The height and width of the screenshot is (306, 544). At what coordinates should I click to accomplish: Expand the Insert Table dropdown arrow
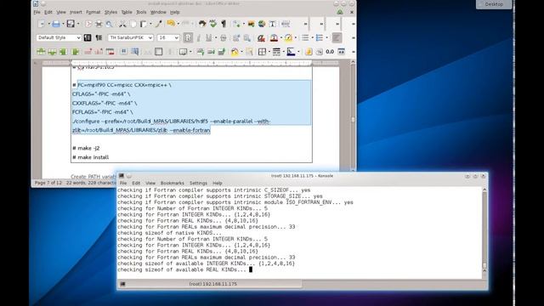click(x=244, y=24)
